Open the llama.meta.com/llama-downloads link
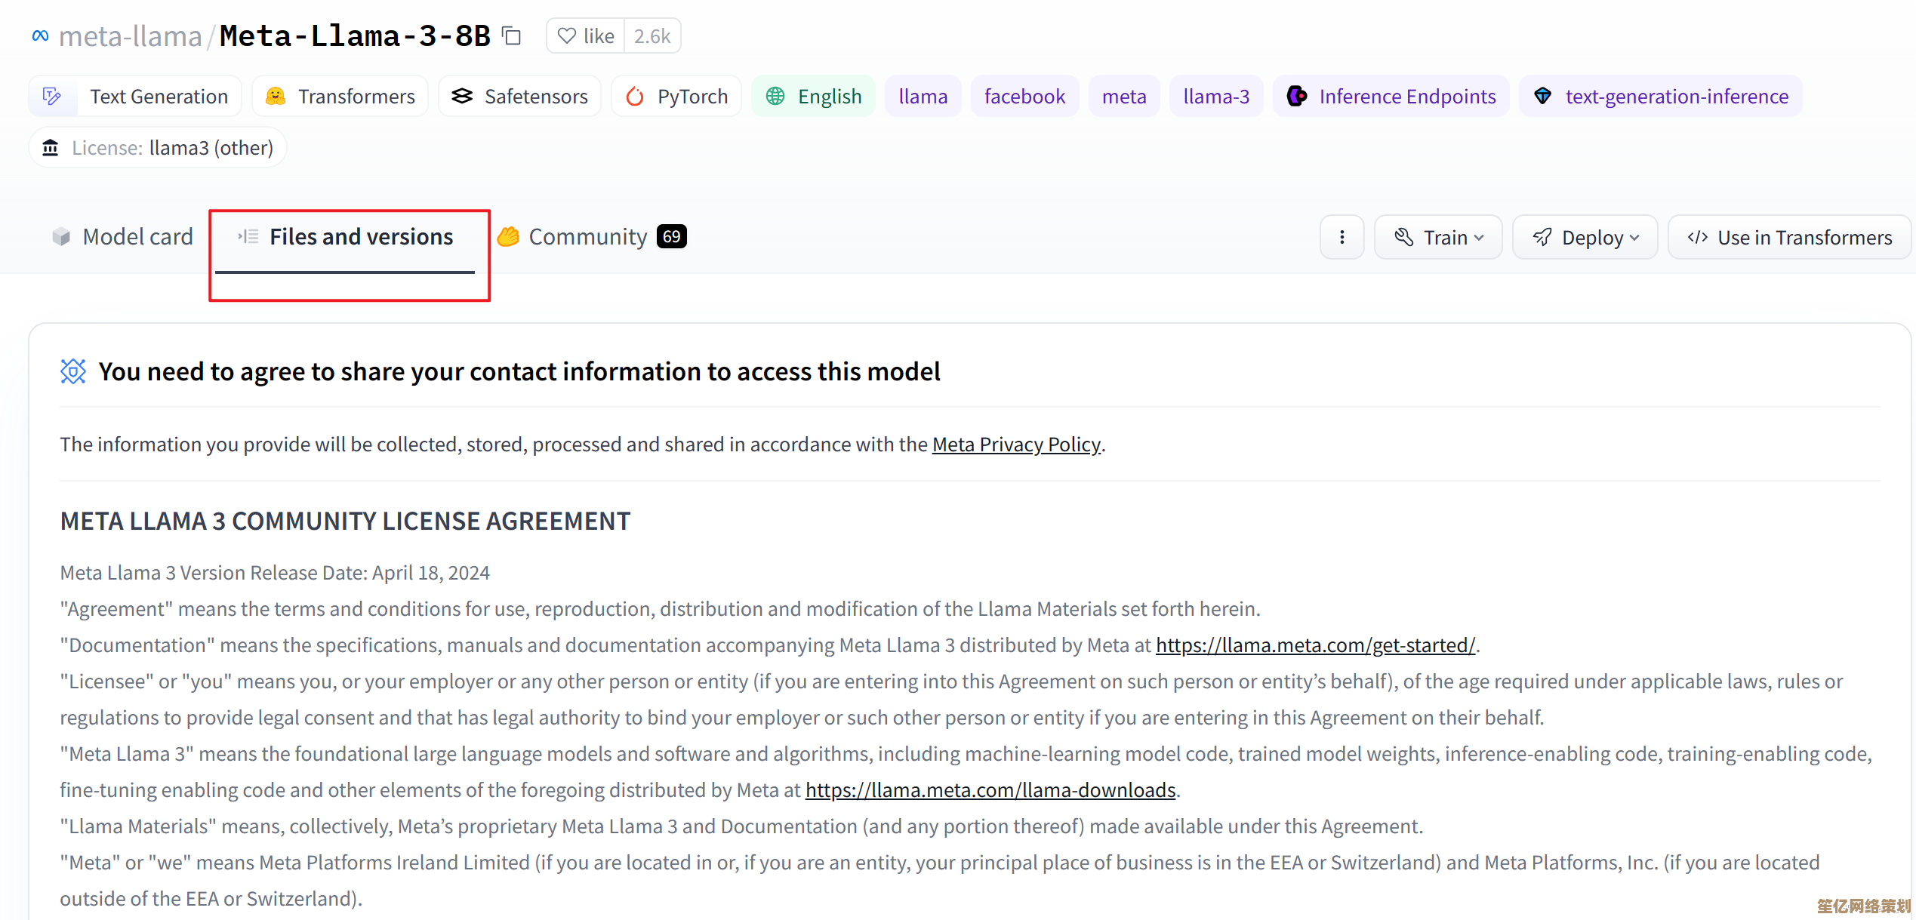 coord(990,790)
